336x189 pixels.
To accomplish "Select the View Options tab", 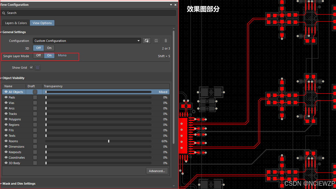I will (42, 23).
